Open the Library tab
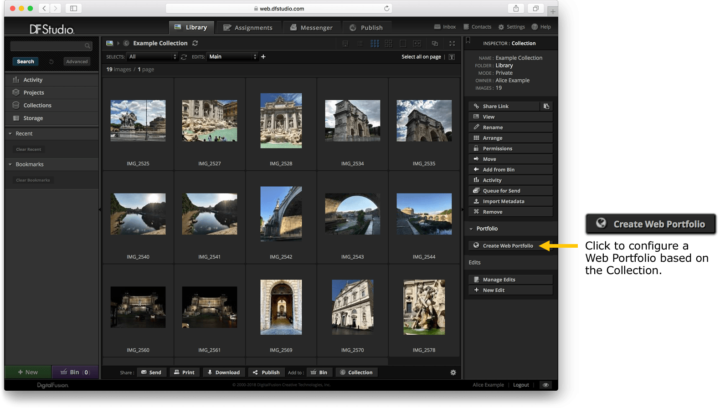This screenshot has height=408, width=720. pyautogui.click(x=191, y=27)
